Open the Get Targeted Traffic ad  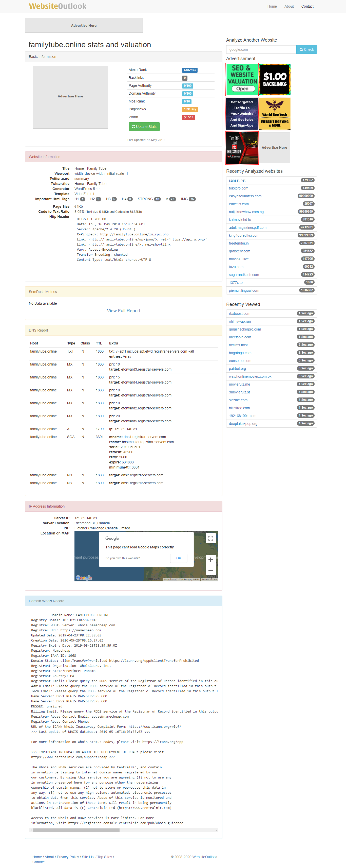[242, 114]
